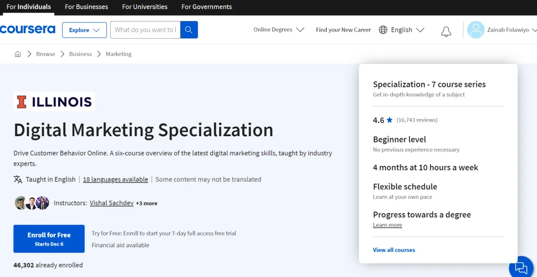Screen dimensions: 537x277
Task: Click the Digital Marketing Specialization title
Action: coord(144,130)
